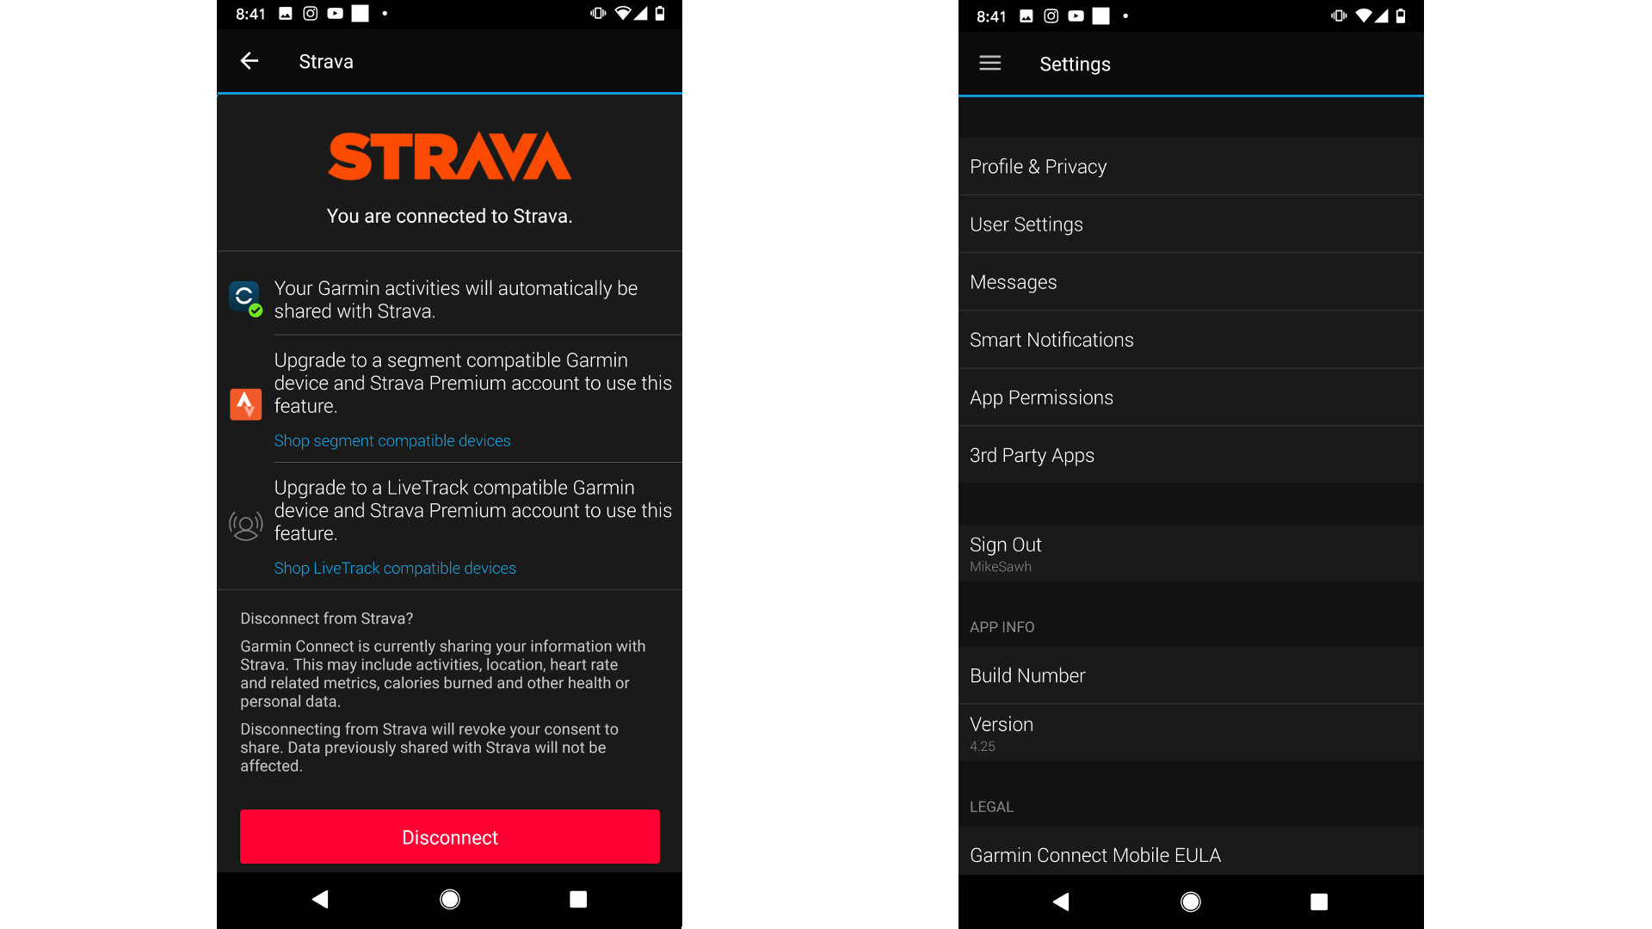Screen dimensions: 1652x929
Task: Expand App Permissions section
Action: click(x=1190, y=397)
